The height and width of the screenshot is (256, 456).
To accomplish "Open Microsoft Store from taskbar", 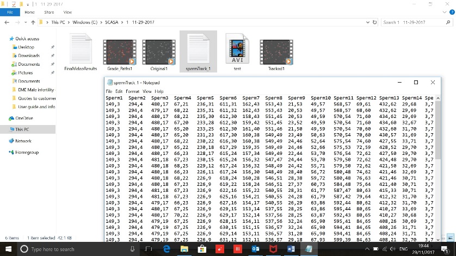I will [202, 249].
